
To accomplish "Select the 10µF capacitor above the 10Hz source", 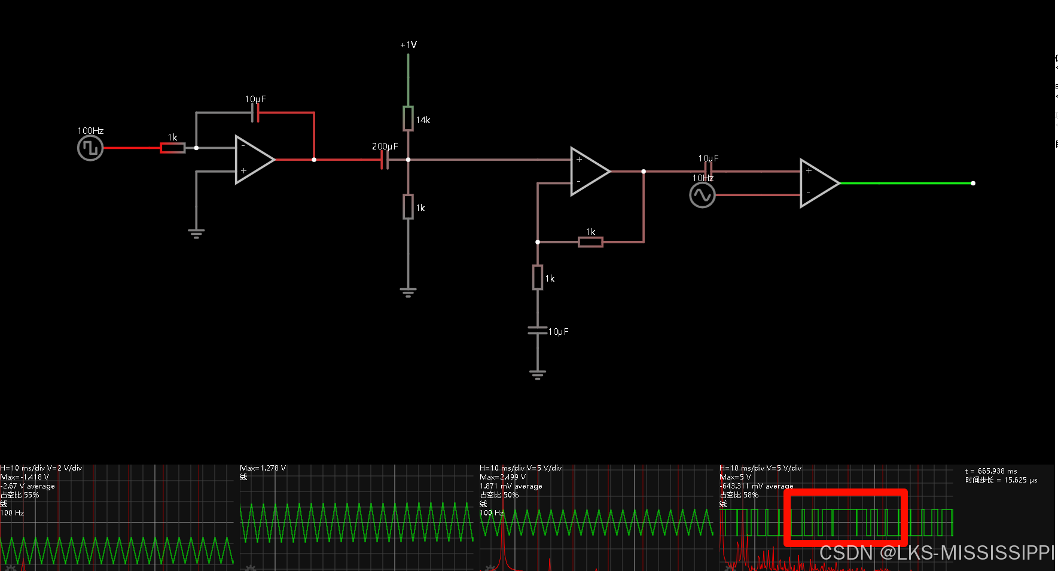I will pos(708,171).
